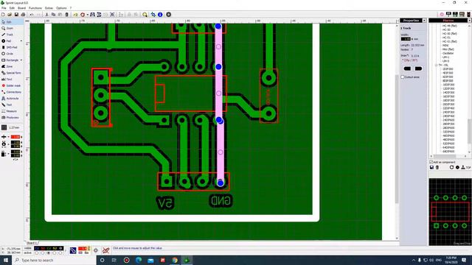Select the Circle tool
This screenshot has height=265, width=472.
[12, 54]
